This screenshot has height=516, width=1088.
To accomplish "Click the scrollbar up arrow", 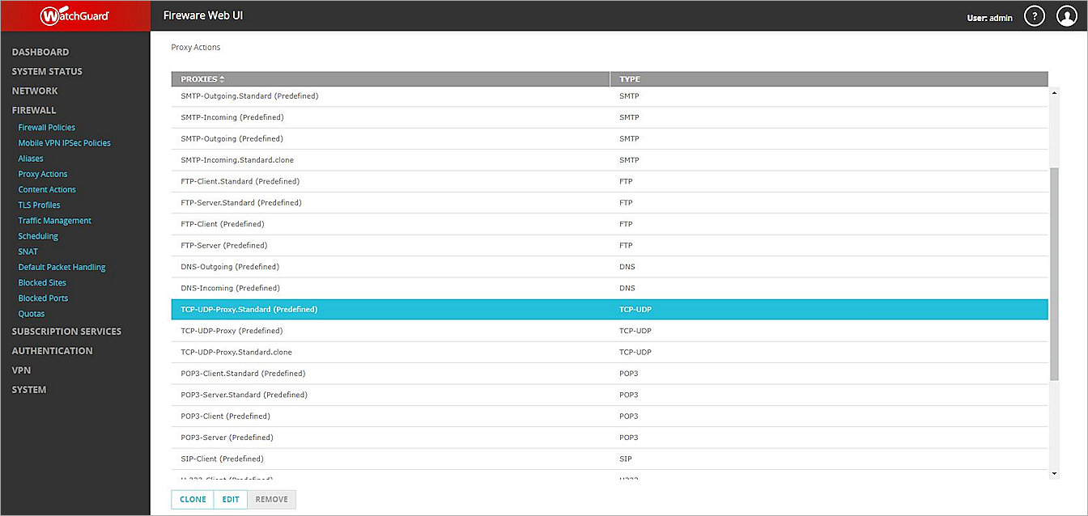I will (x=1054, y=93).
